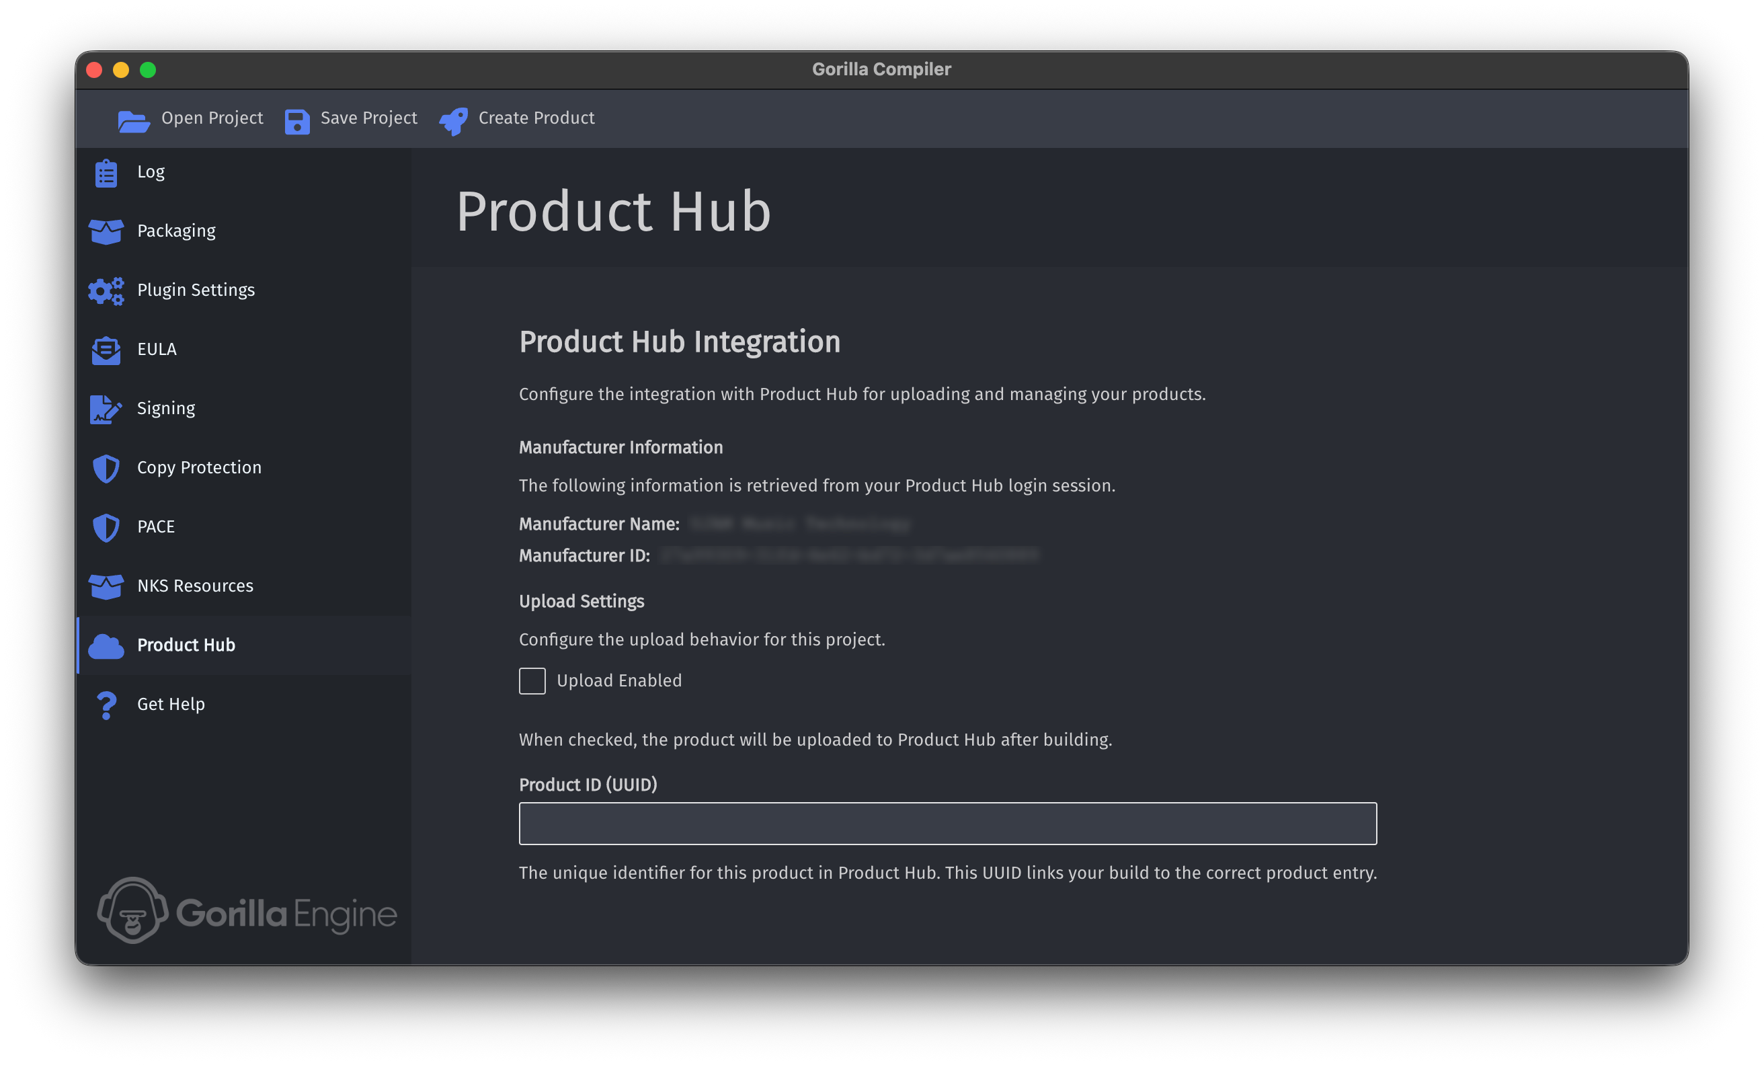Click the green zoom window button
Viewport: 1764px width, 1065px height.
click(x=148, y=69)
